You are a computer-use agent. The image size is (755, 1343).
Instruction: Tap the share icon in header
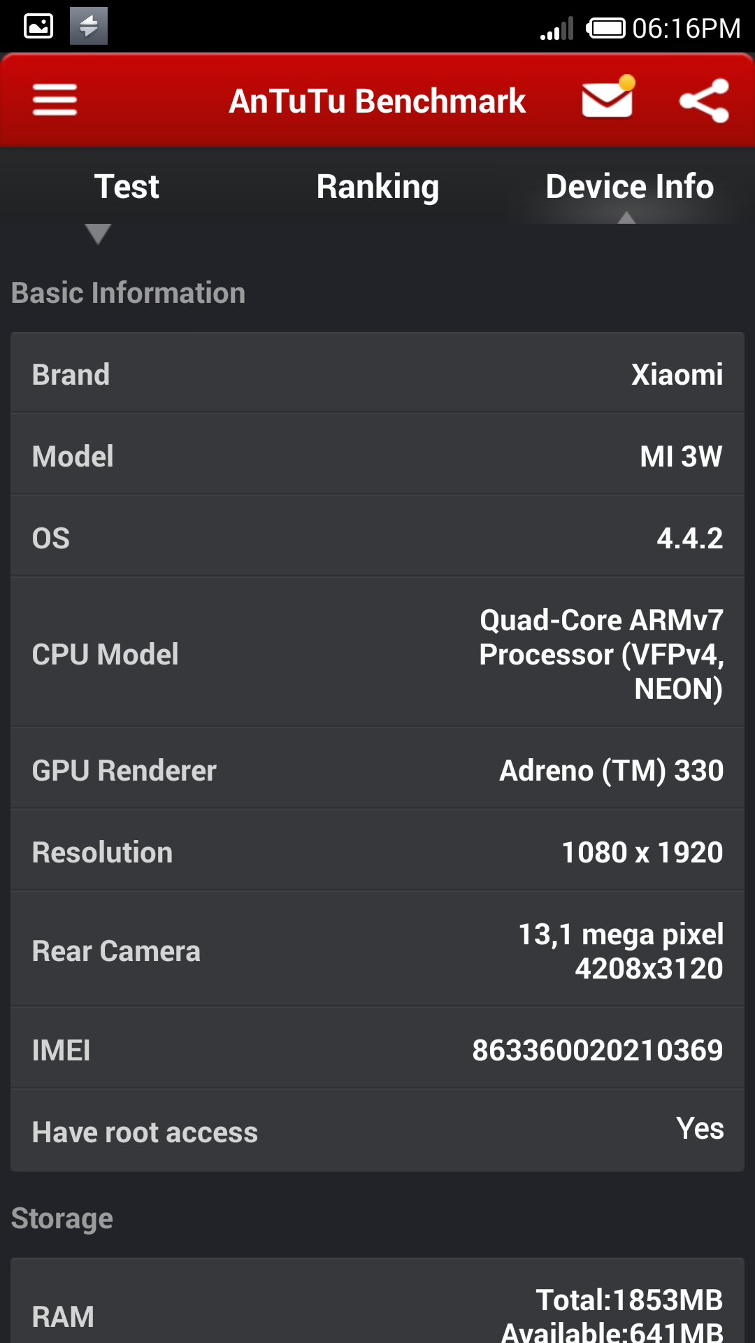click(x=704, y=101)
